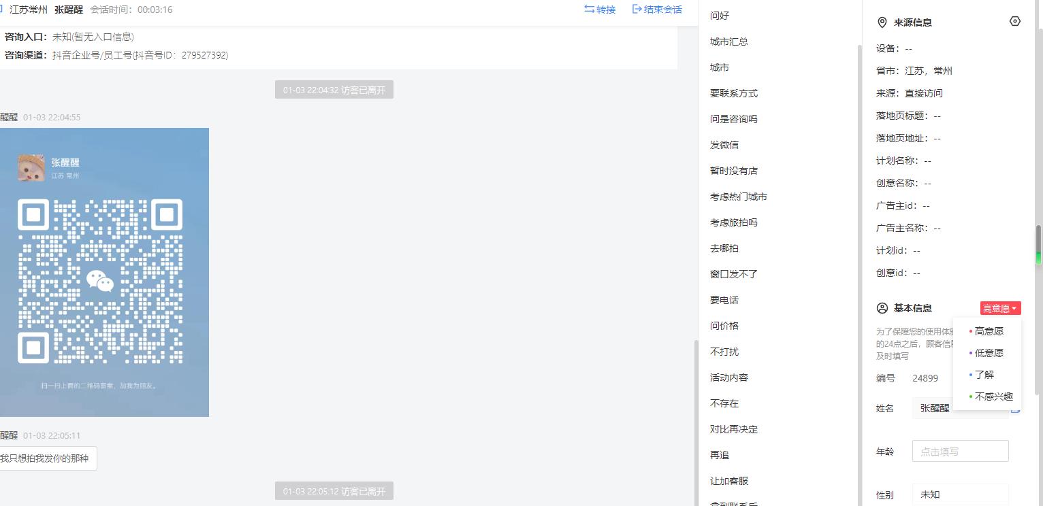Click the 张醒醒 name in the chat header

(x=69, y=10)
